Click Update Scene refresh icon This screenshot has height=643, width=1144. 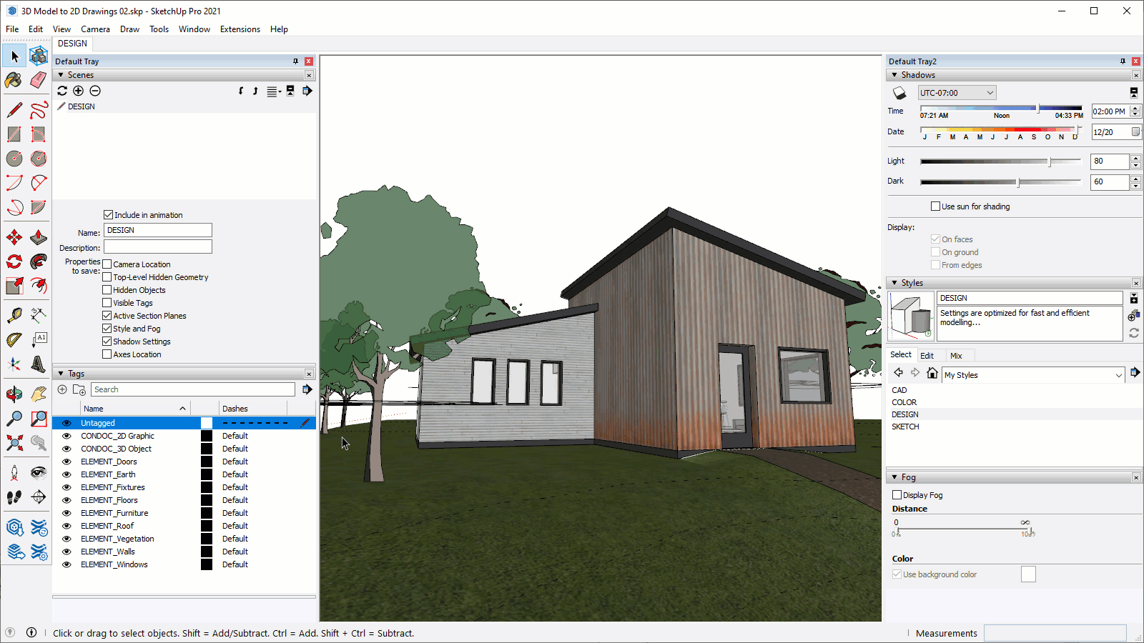point(62,91)
